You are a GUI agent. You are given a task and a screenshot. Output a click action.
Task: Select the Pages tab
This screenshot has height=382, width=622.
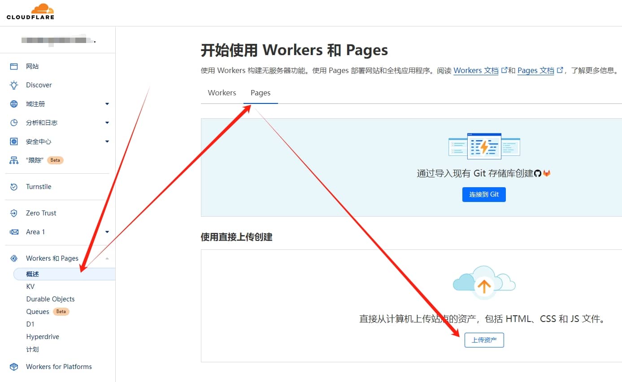click(x=261, y=93)
